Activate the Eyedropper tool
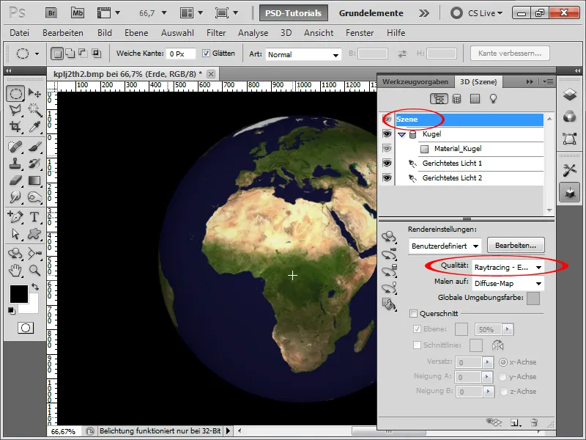586x440 pixels. click(x=34, y=127)
